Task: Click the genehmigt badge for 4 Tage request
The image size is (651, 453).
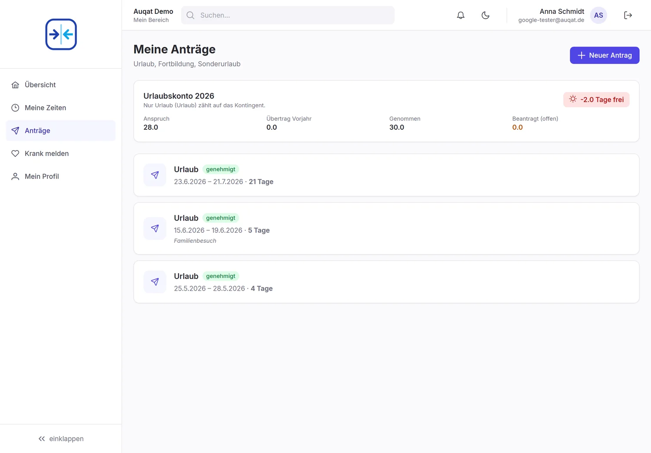Action: (220, 276)
